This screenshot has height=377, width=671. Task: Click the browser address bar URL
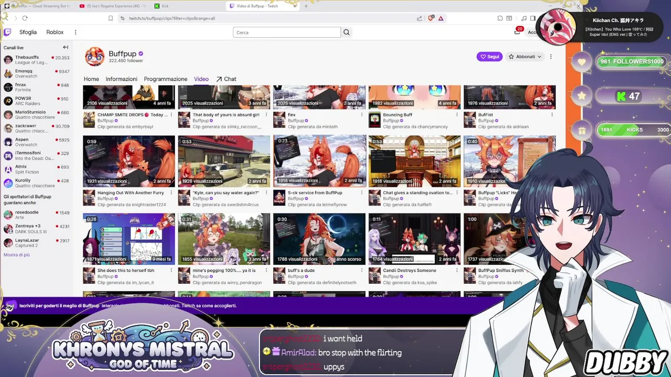(x=172, y=18)
